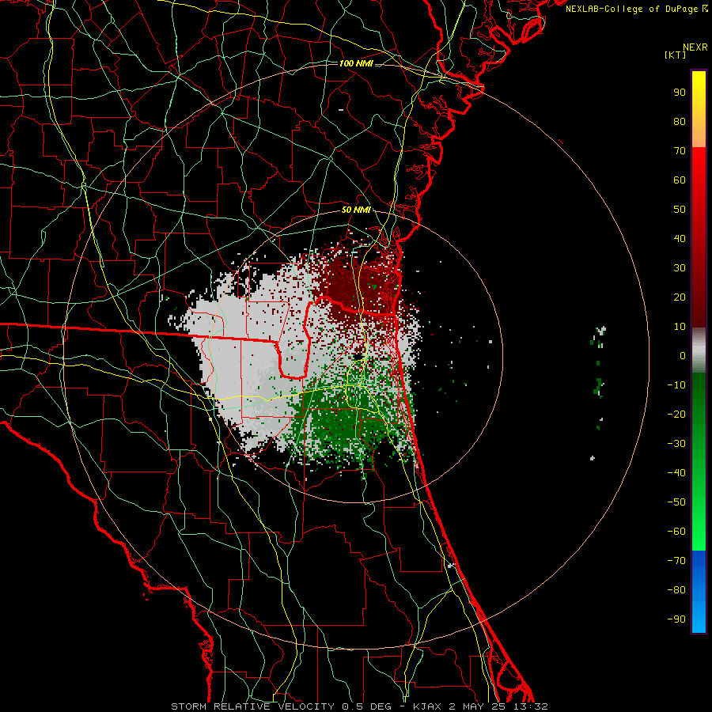Click the 30 value on velocity scale
Viewport: 712px width, 712px height.
point(680,268)
